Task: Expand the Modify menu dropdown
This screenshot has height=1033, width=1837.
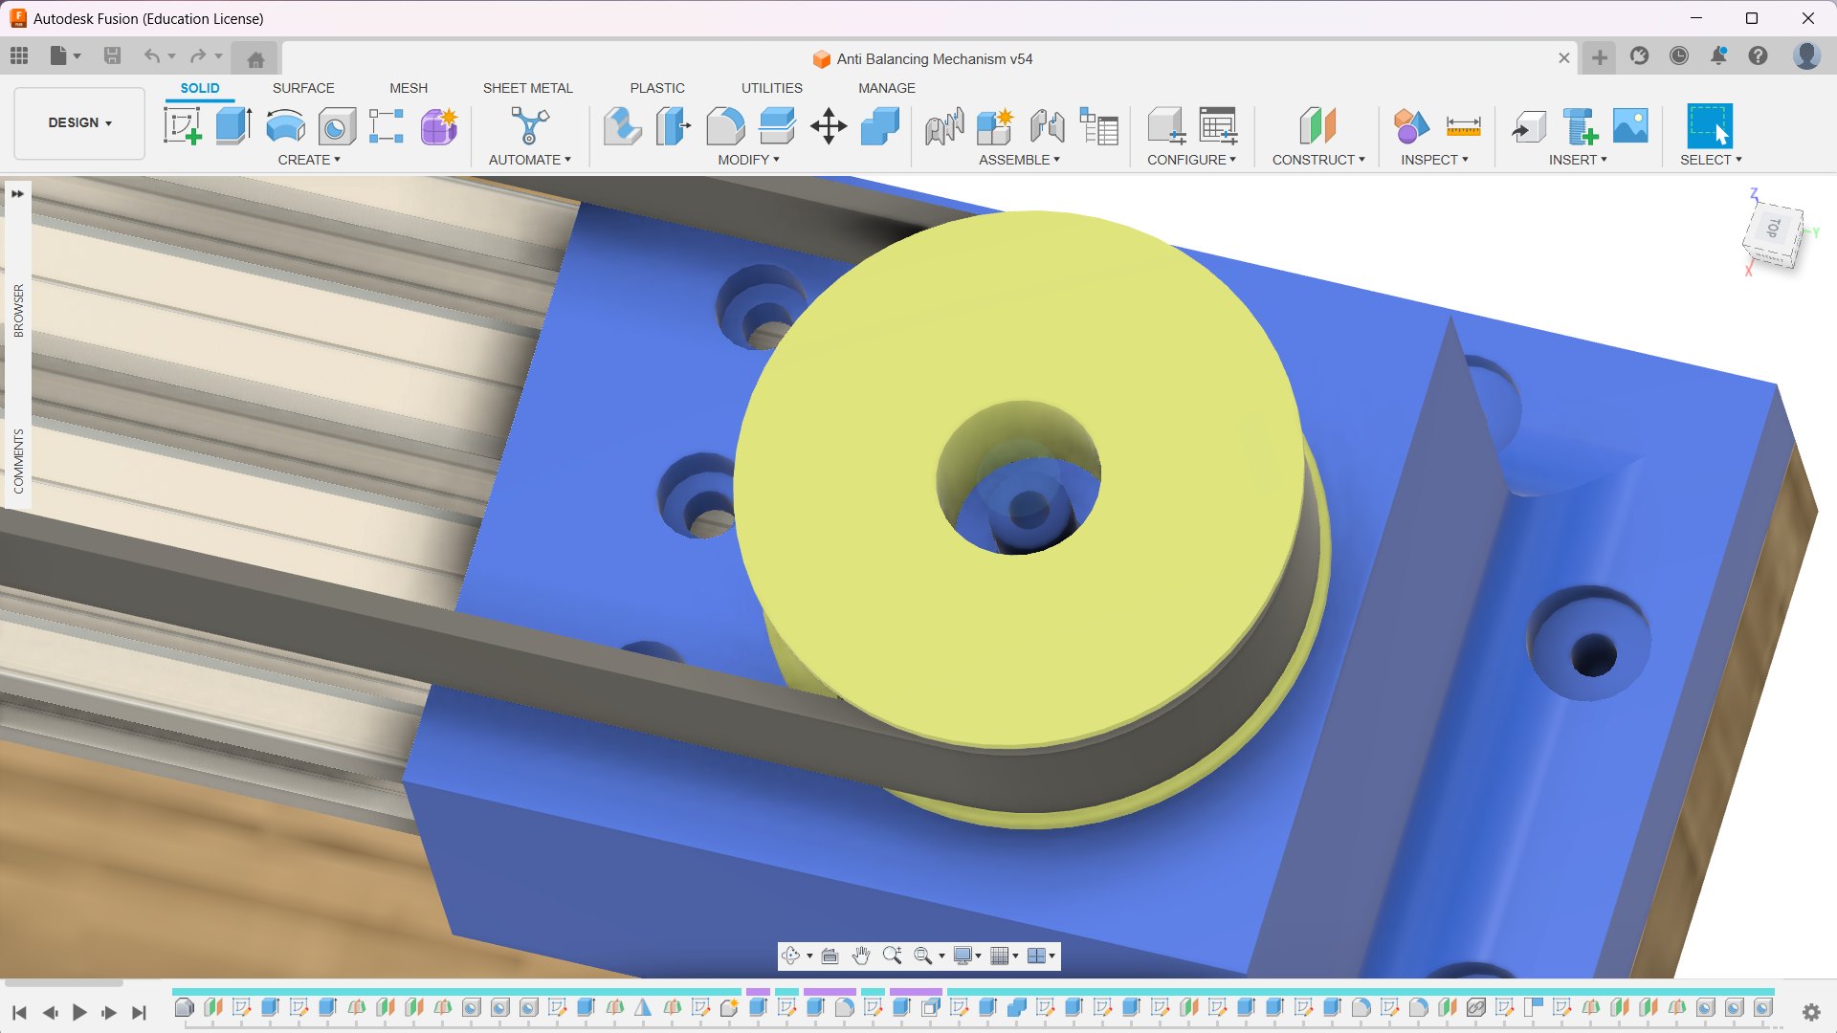Action: (748, 160)
